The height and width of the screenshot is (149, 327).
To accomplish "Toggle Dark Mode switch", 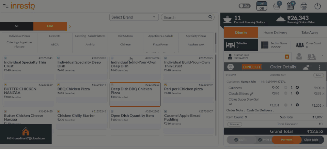I will click(244, 6).
